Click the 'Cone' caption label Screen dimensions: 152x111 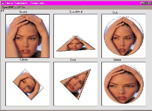[73, 60]
